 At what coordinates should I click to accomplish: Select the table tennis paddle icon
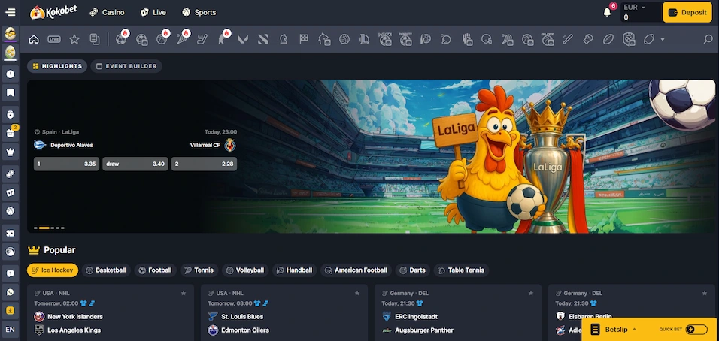point(446,39)
